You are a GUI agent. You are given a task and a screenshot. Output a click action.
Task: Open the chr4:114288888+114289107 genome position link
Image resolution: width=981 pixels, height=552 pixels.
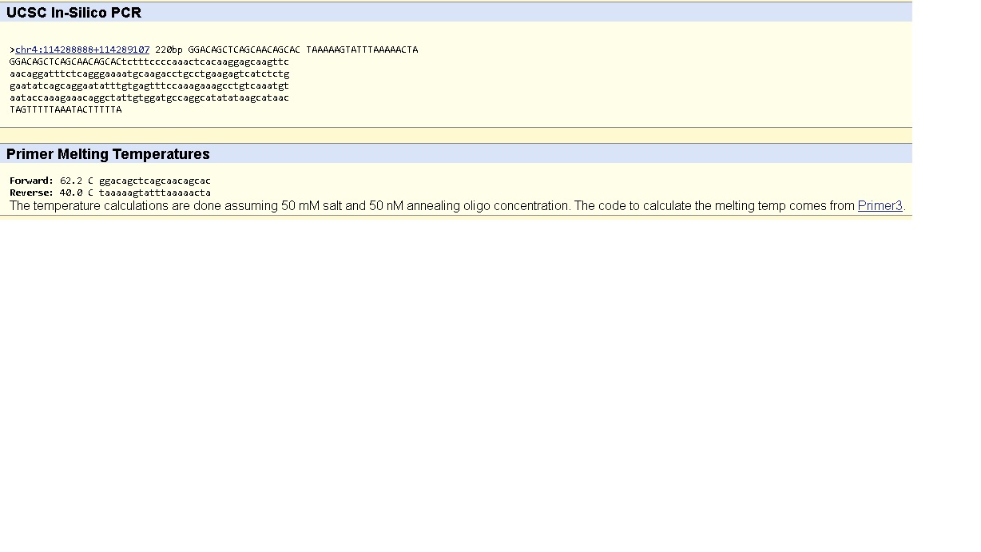pos(82,50)
